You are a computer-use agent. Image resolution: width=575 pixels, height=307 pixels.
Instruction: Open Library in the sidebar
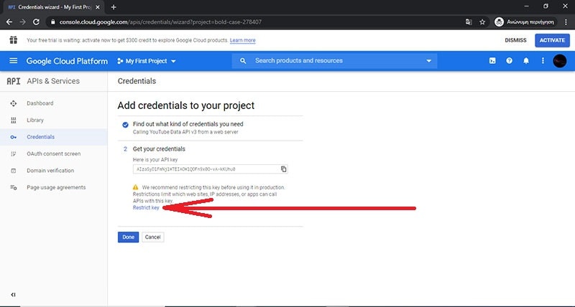coord(35,120)
